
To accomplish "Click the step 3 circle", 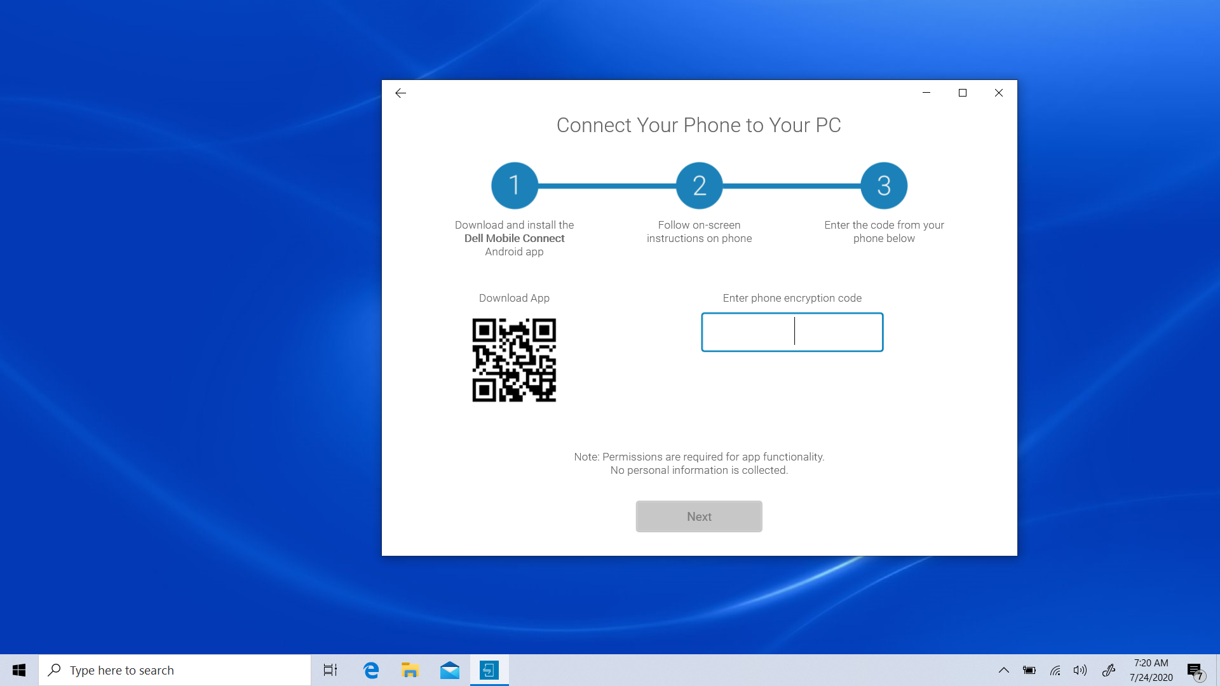I will coord(884,185).
